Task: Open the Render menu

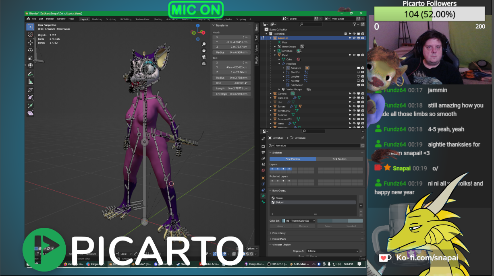Action: click(50, 19)
